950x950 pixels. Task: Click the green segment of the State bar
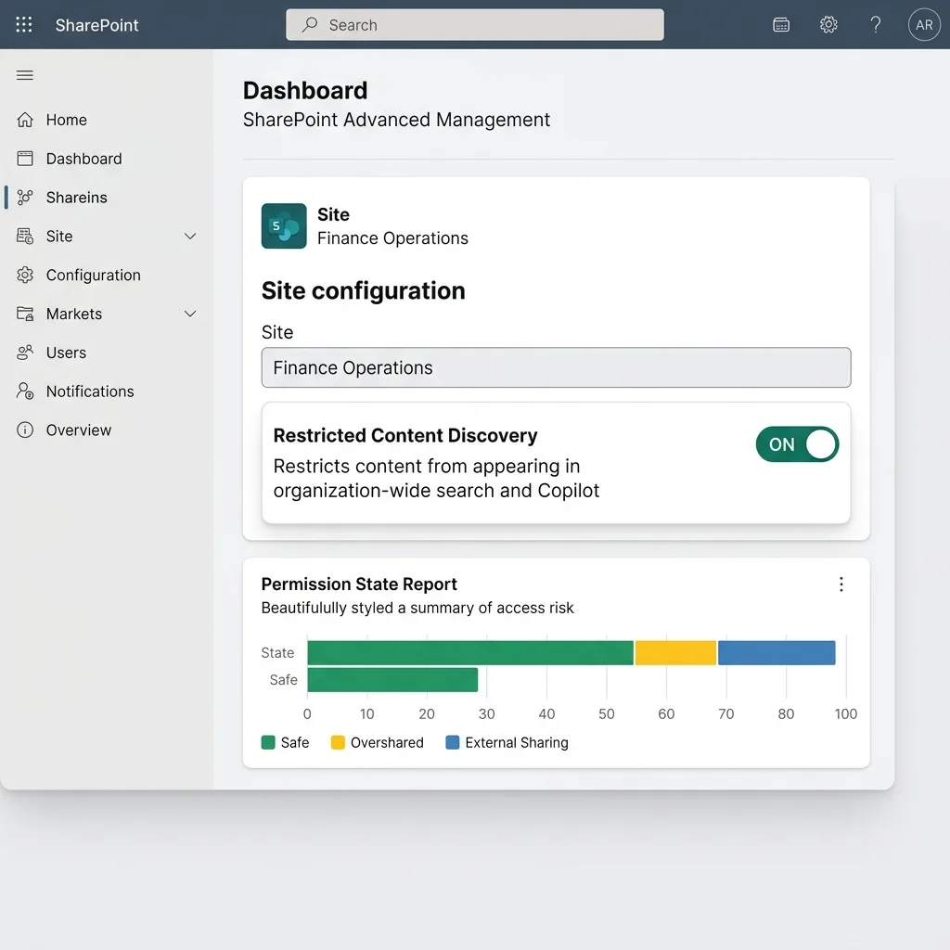coord(470,652)
